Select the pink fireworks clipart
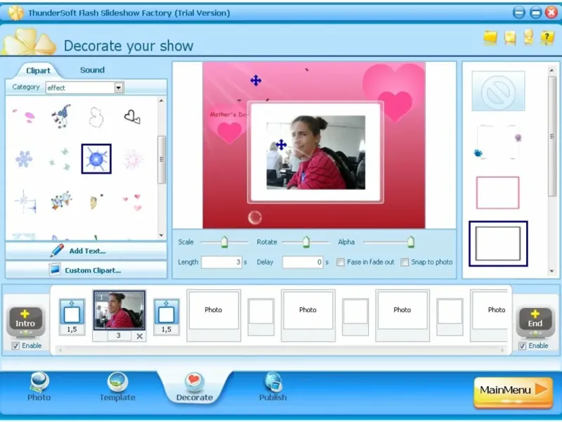Screen dimensions: 562x422 click(133, 159)
